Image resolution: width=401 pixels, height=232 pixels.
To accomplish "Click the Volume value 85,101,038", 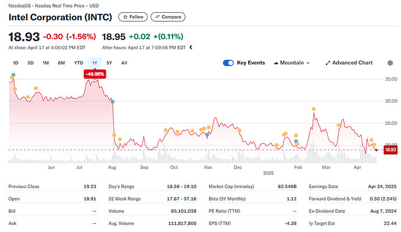I will point(184,211).
